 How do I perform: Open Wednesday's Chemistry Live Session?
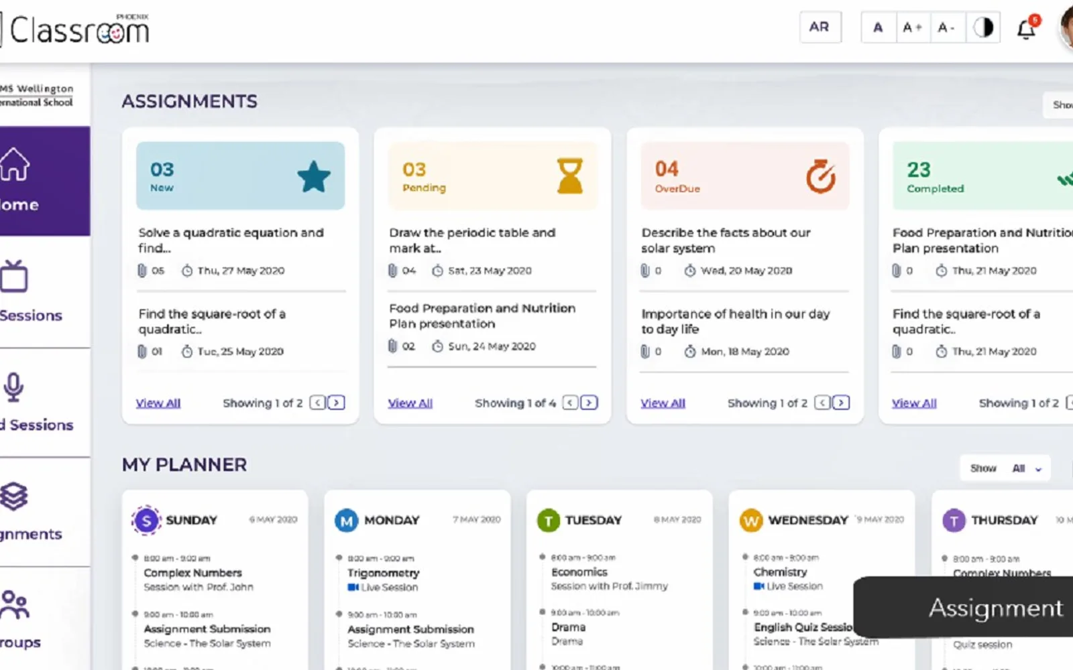point(788,579)
